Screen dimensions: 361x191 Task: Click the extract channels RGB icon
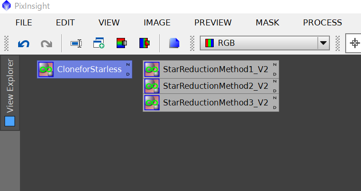122,43
